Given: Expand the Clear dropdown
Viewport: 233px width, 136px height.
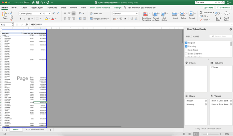Looking at the screenshot, I should pos(209,20).
